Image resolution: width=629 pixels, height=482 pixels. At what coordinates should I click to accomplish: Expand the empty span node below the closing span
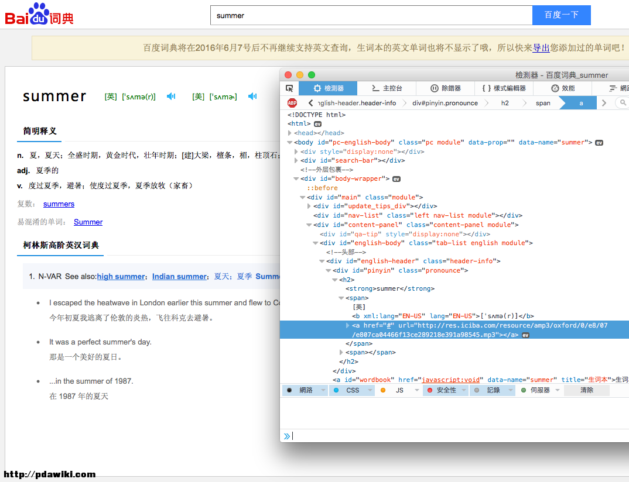pos(341,353)
